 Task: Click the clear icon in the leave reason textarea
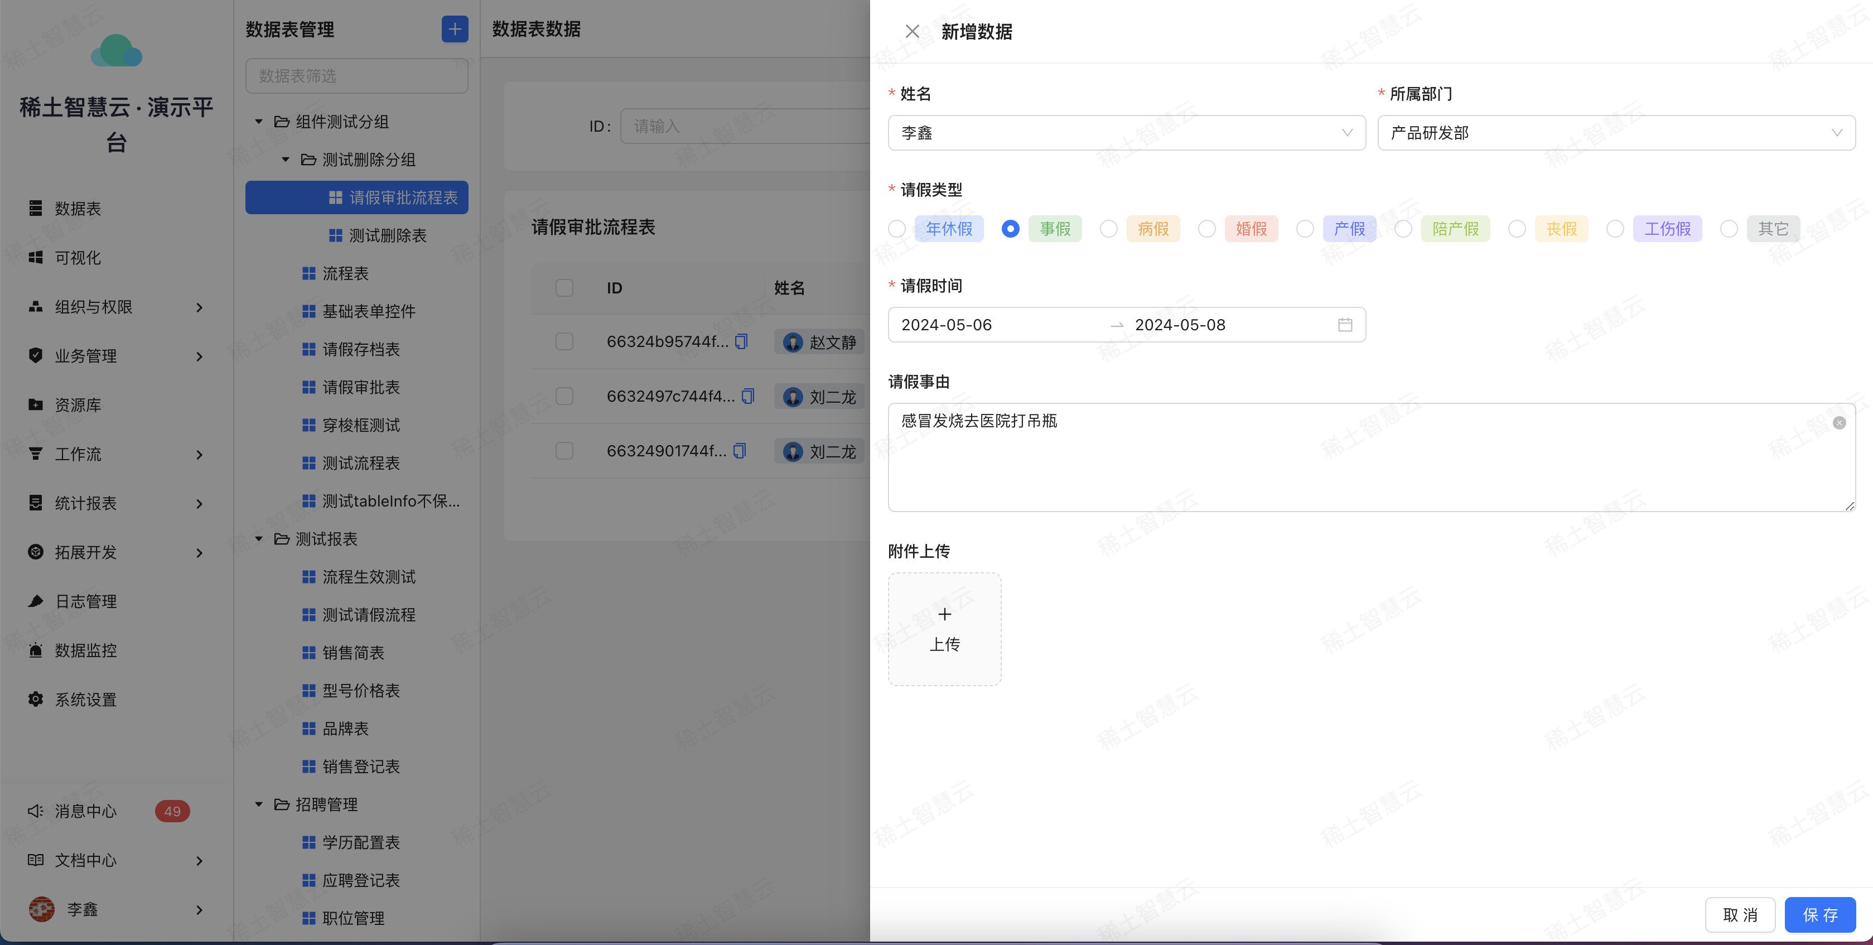[x=1839, y=423]
